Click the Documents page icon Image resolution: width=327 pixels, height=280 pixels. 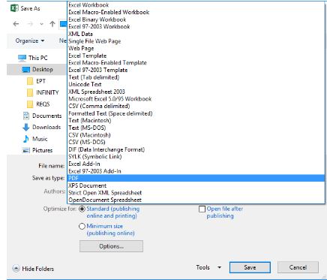(x=25, y=116)
